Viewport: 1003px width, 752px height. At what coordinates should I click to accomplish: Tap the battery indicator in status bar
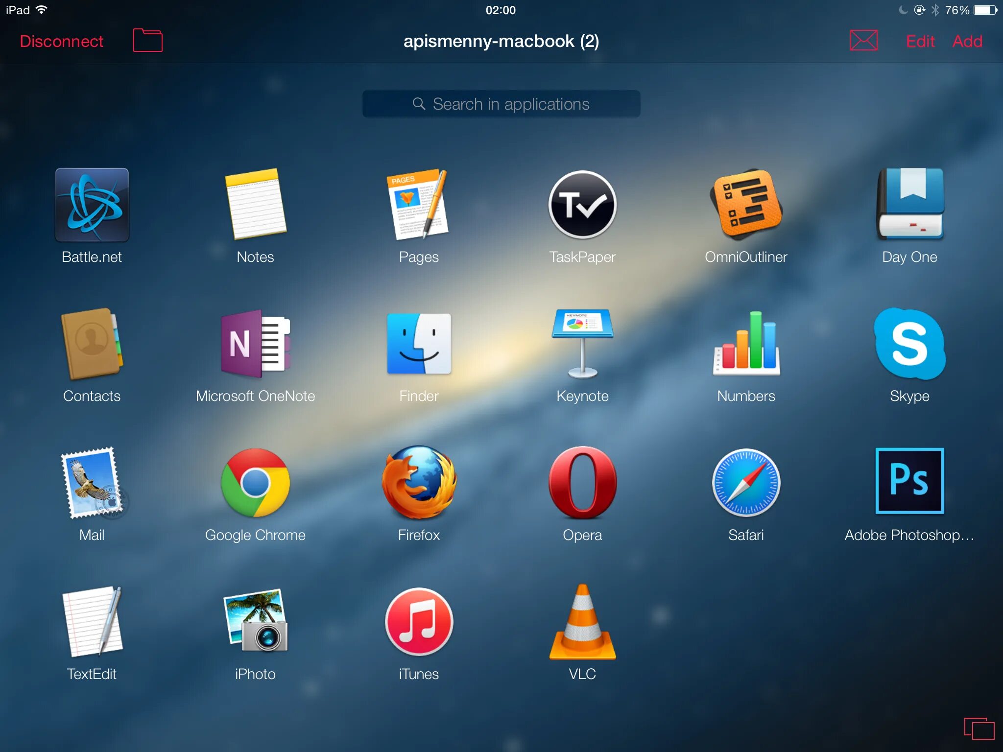tap(986, 10)
